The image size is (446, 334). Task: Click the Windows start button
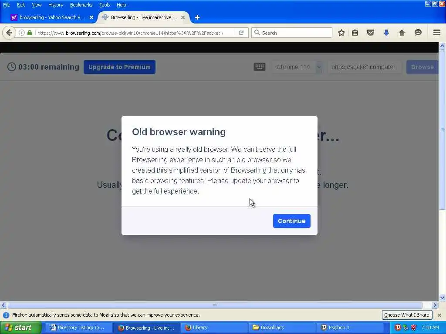(20, 327)
